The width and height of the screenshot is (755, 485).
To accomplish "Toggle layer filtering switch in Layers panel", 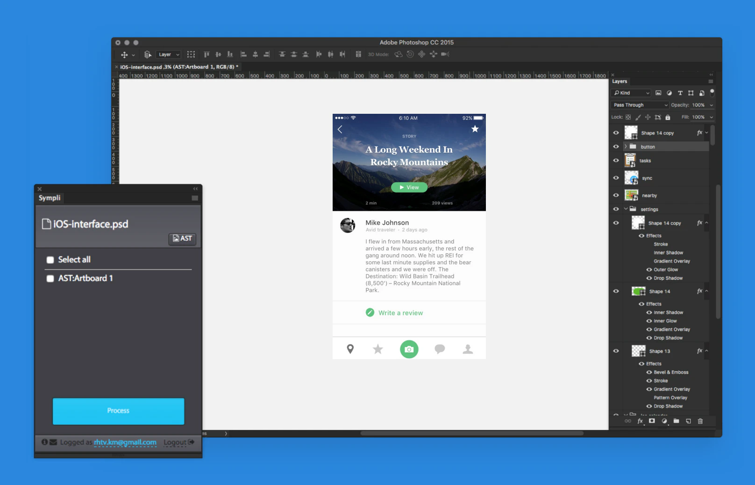I will coord(712,92).
